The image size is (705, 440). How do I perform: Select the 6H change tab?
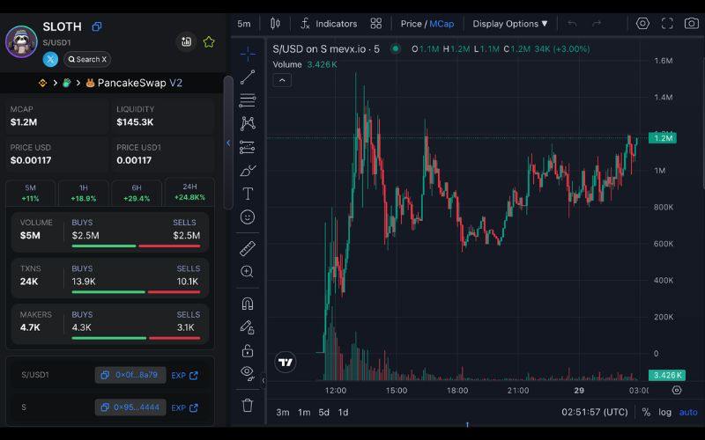(x=137, y=193)
